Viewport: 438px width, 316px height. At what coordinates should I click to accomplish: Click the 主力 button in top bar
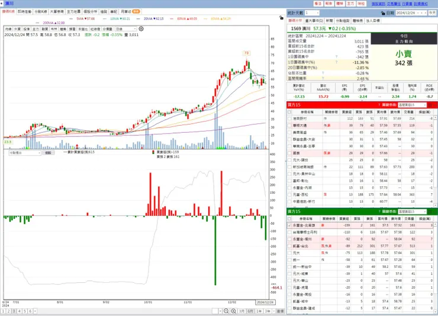coord(350,4)
